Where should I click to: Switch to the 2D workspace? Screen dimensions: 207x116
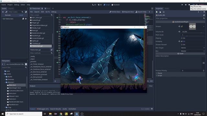[94, 5]
